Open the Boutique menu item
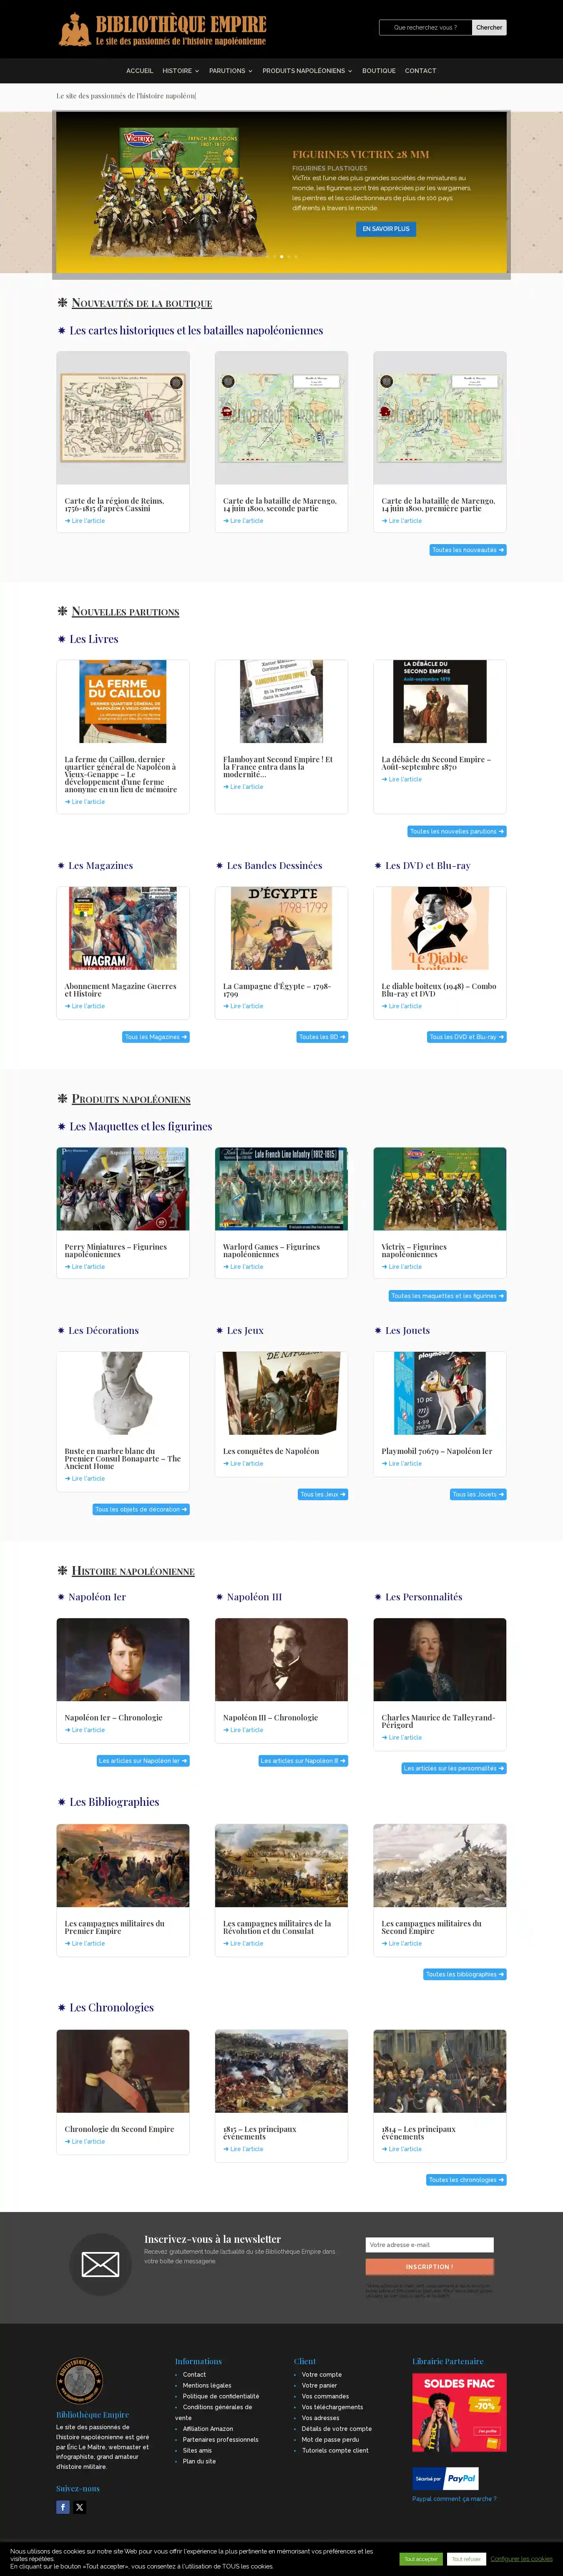 (x=379, y=71)
